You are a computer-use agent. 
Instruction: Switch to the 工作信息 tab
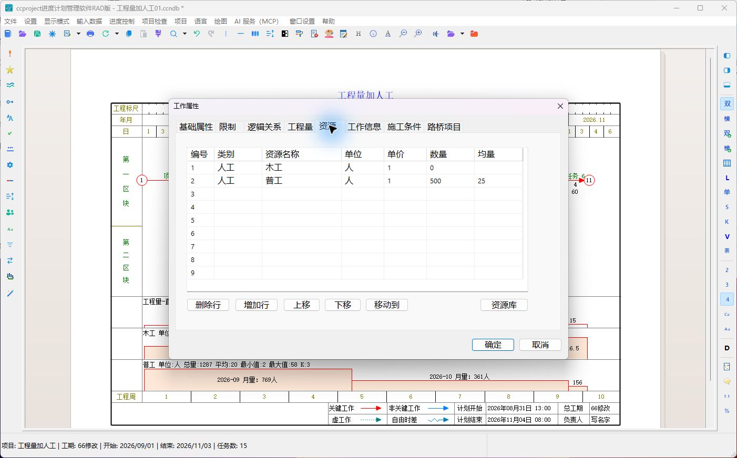pos(364,127)
